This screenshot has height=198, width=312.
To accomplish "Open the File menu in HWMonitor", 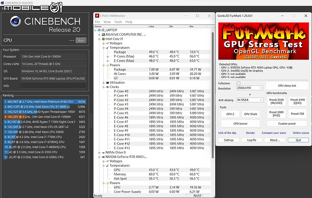I will [x=97, y=22].
